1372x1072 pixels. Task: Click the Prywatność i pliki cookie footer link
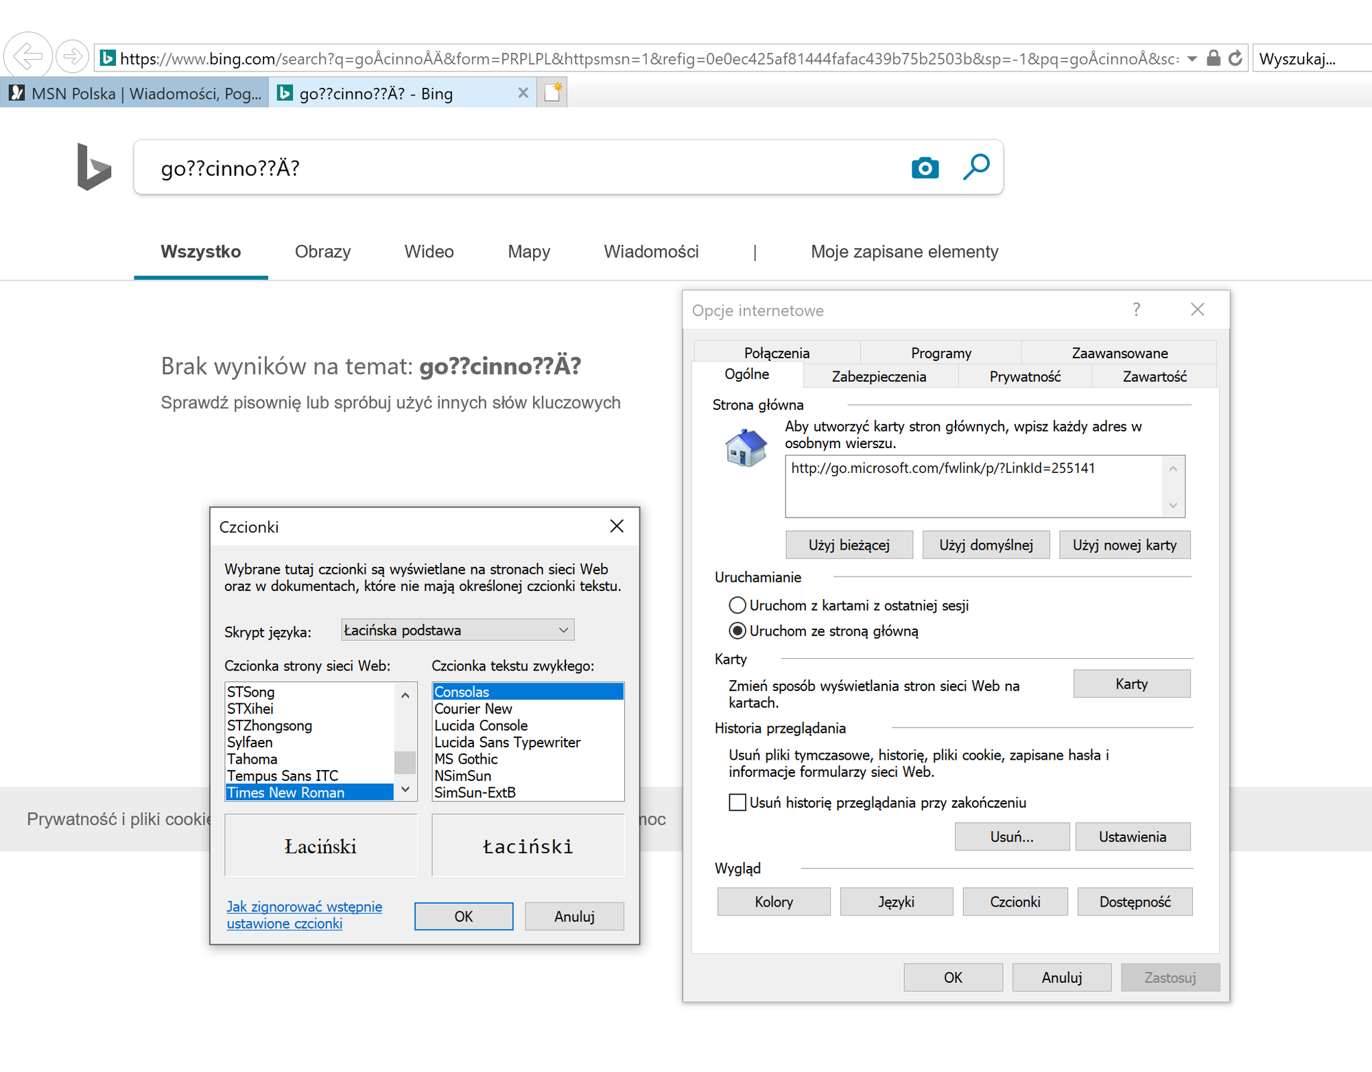[119, 819]
